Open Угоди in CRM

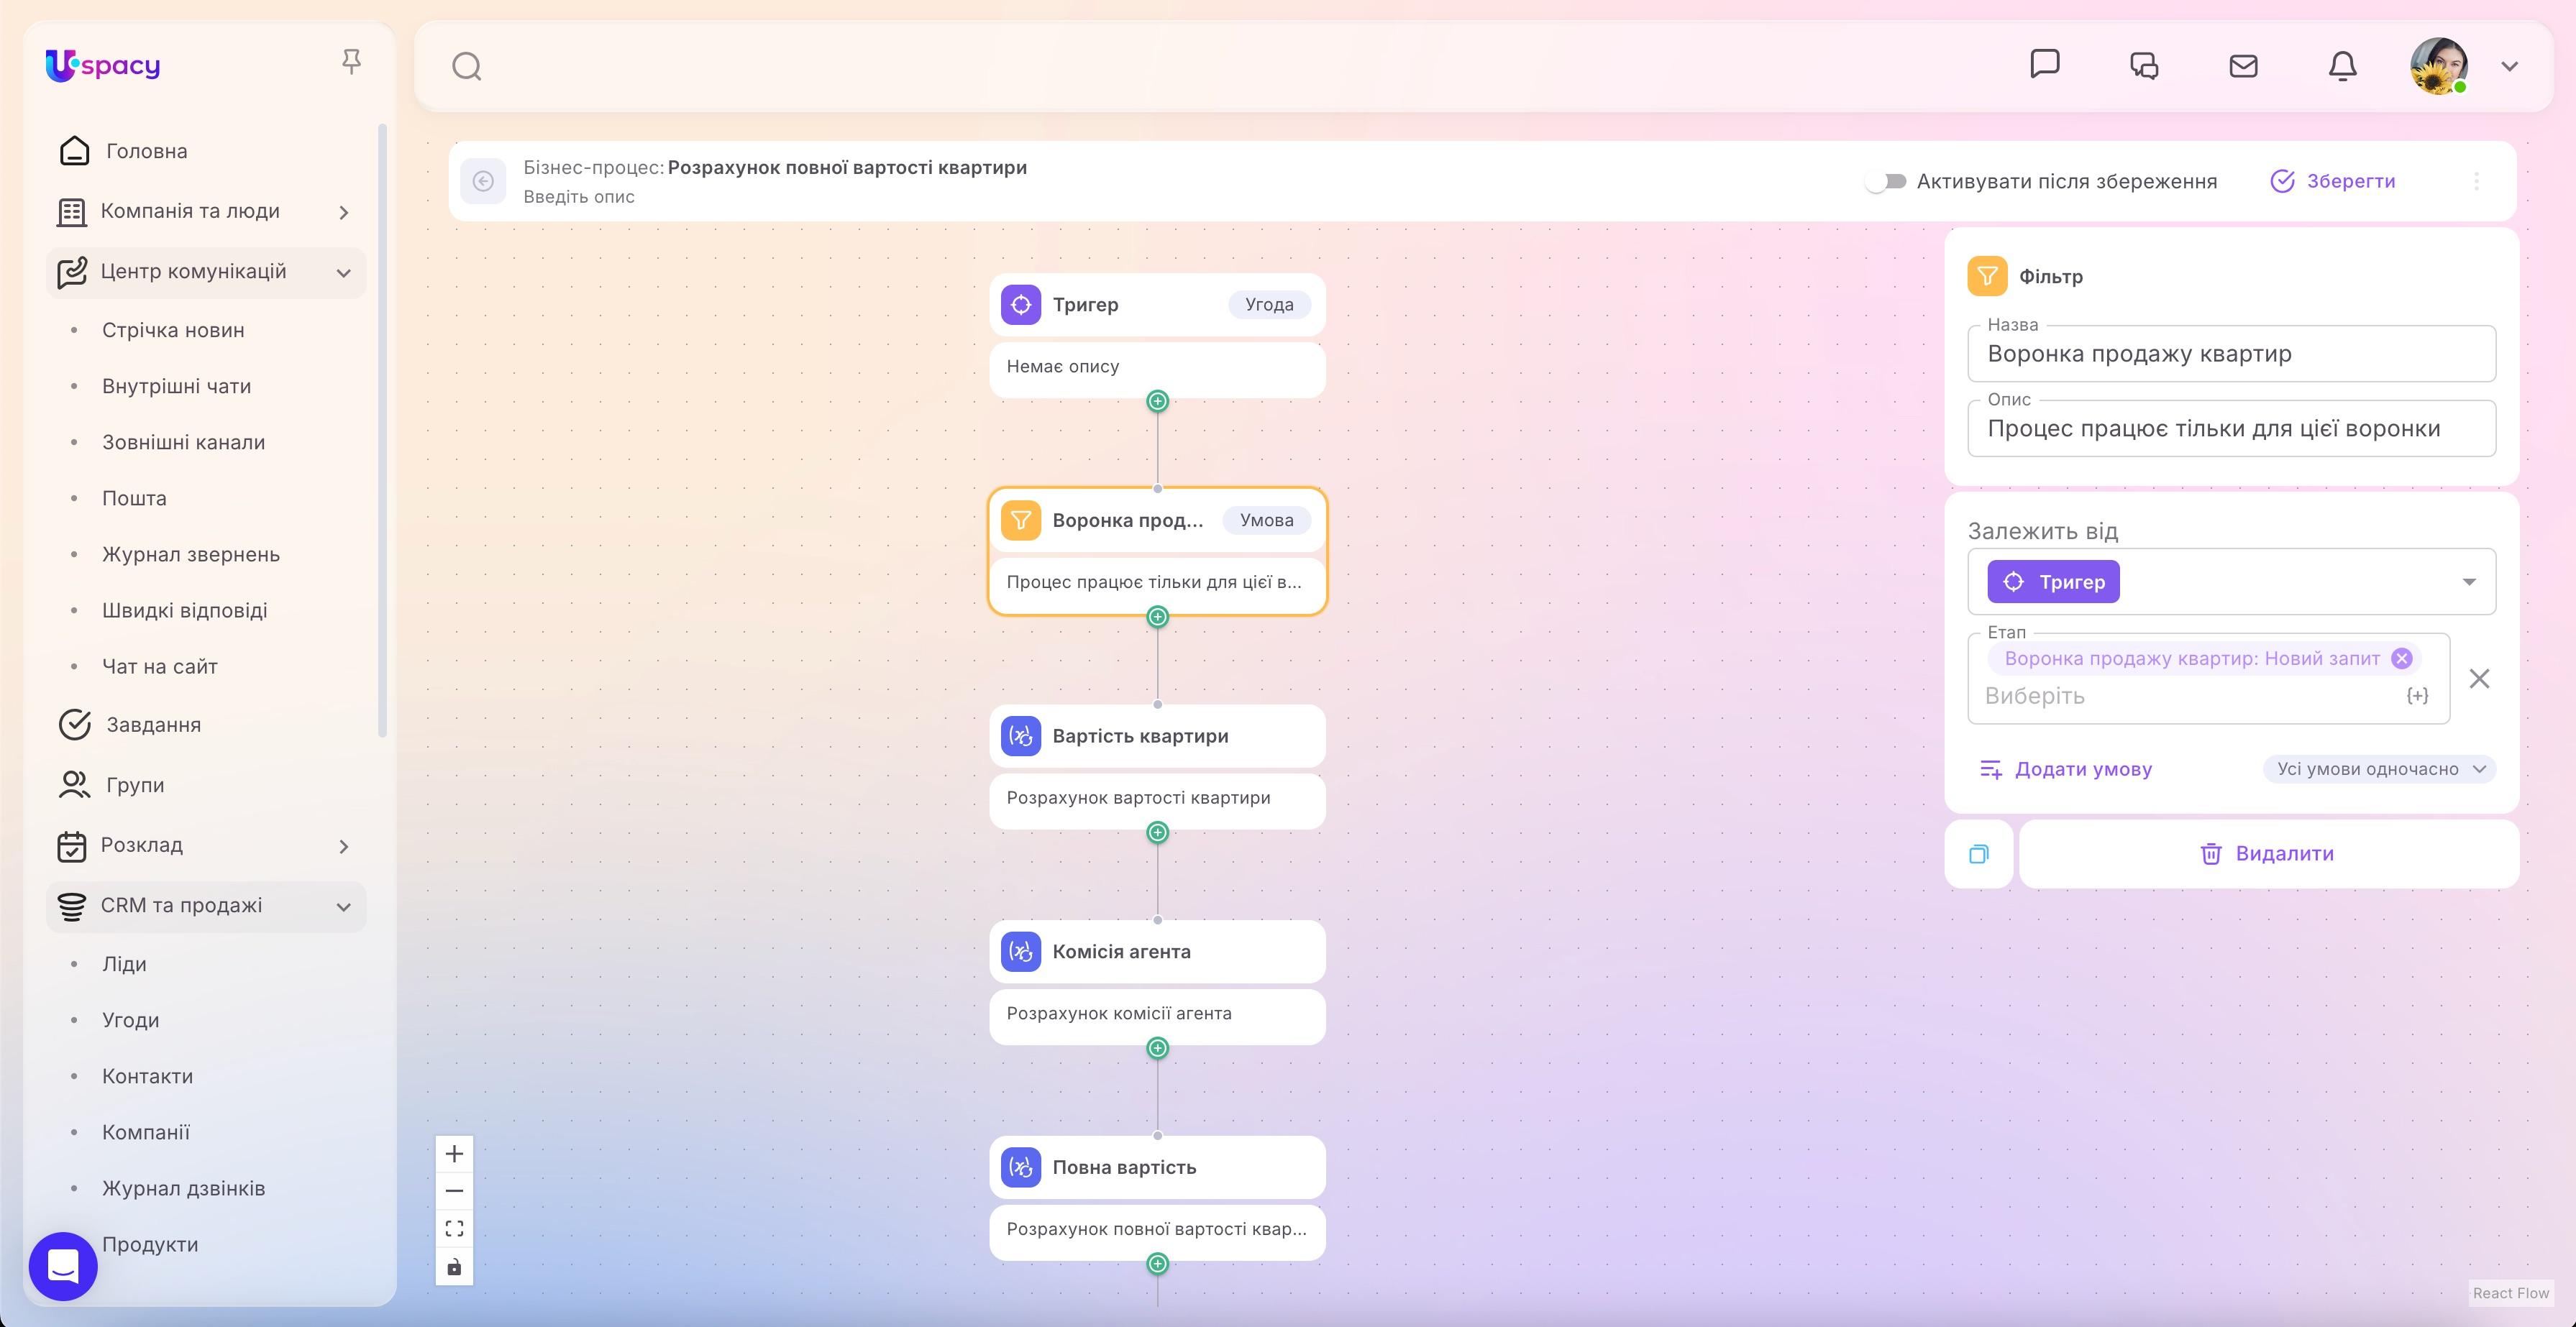click(x=130, y=1019)
